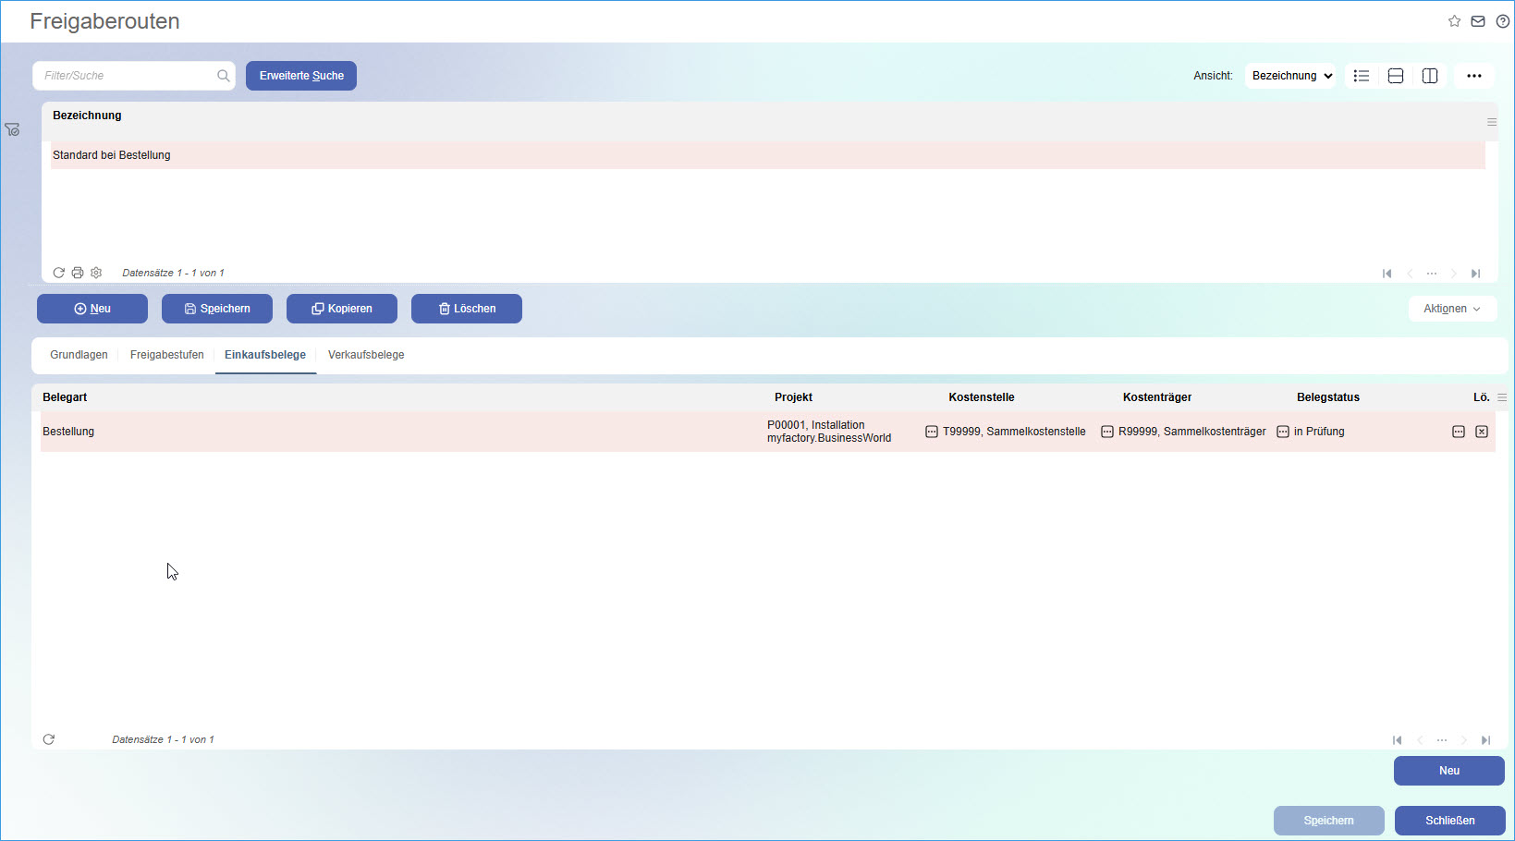Viewport: 1515px width, 841px height.
Task: Click the print icon below list
Action: point(78,273)
